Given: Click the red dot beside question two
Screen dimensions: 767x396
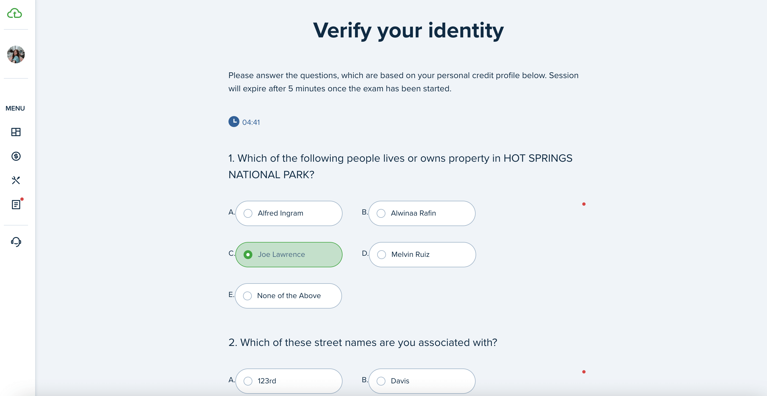Looking at the screenshot, I should point(584,372).
